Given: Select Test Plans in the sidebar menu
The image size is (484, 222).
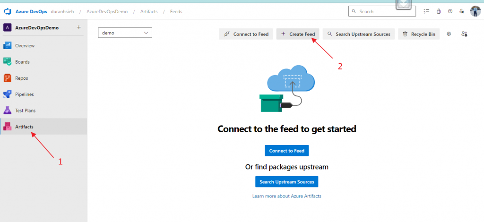Looking at the screenshot, I should [x=26, y=111].
